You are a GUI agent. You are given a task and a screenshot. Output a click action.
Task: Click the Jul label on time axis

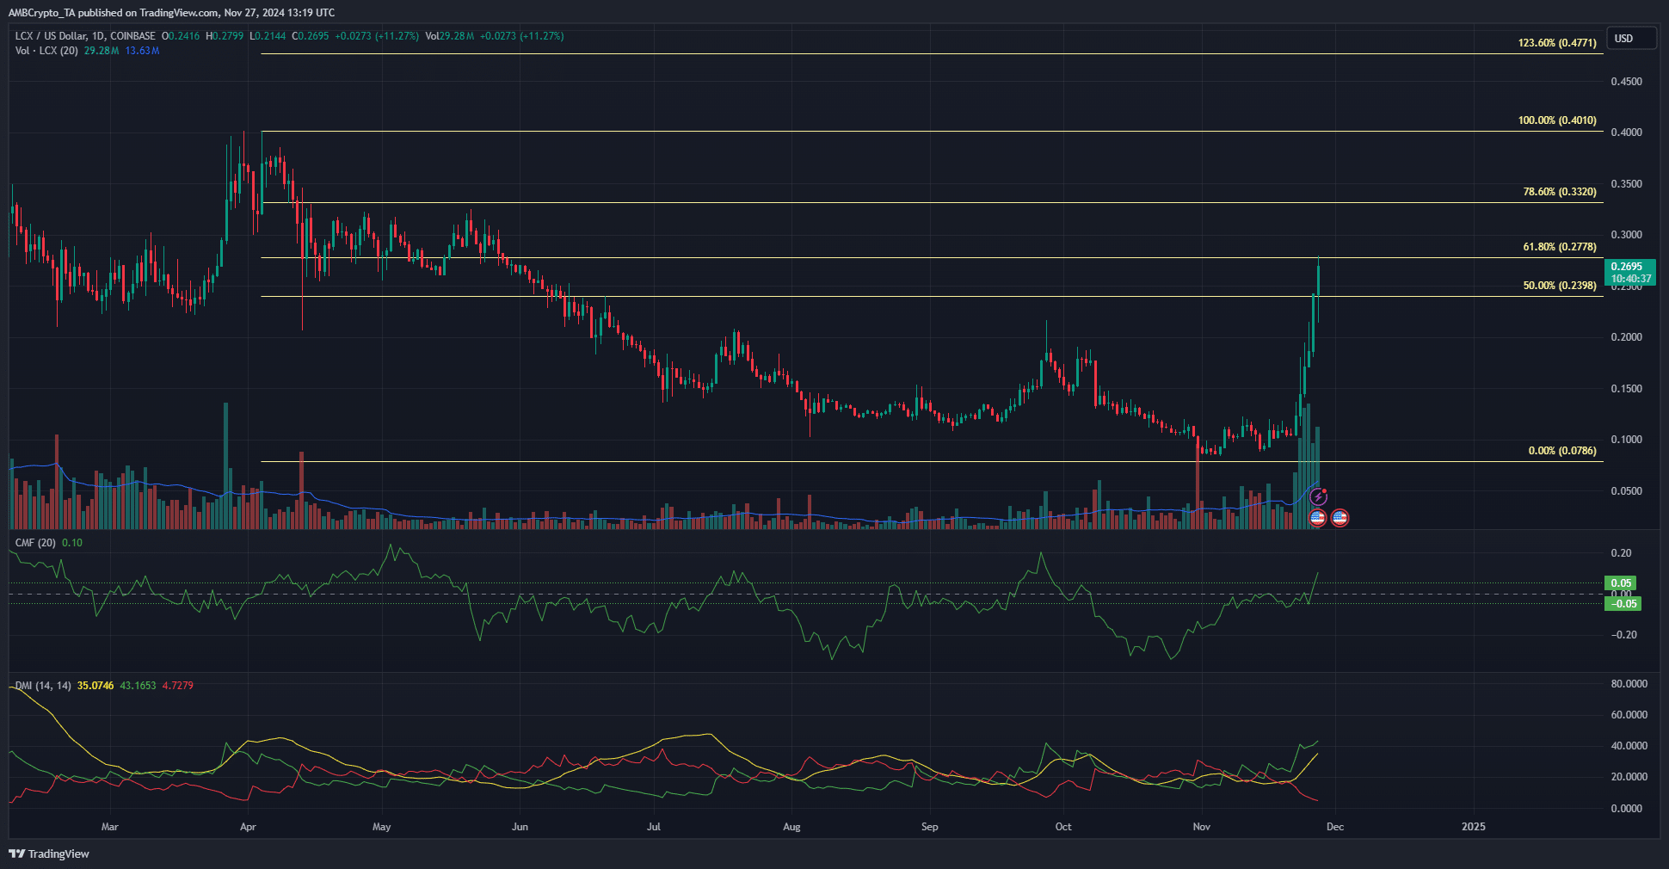pyautogui.click(x=654, y=827)
